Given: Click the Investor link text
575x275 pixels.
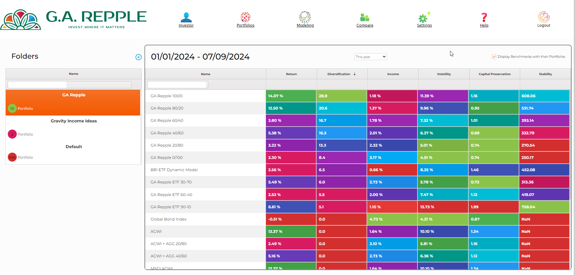Looking at the screenshot, I should click(x=186, y=25).
